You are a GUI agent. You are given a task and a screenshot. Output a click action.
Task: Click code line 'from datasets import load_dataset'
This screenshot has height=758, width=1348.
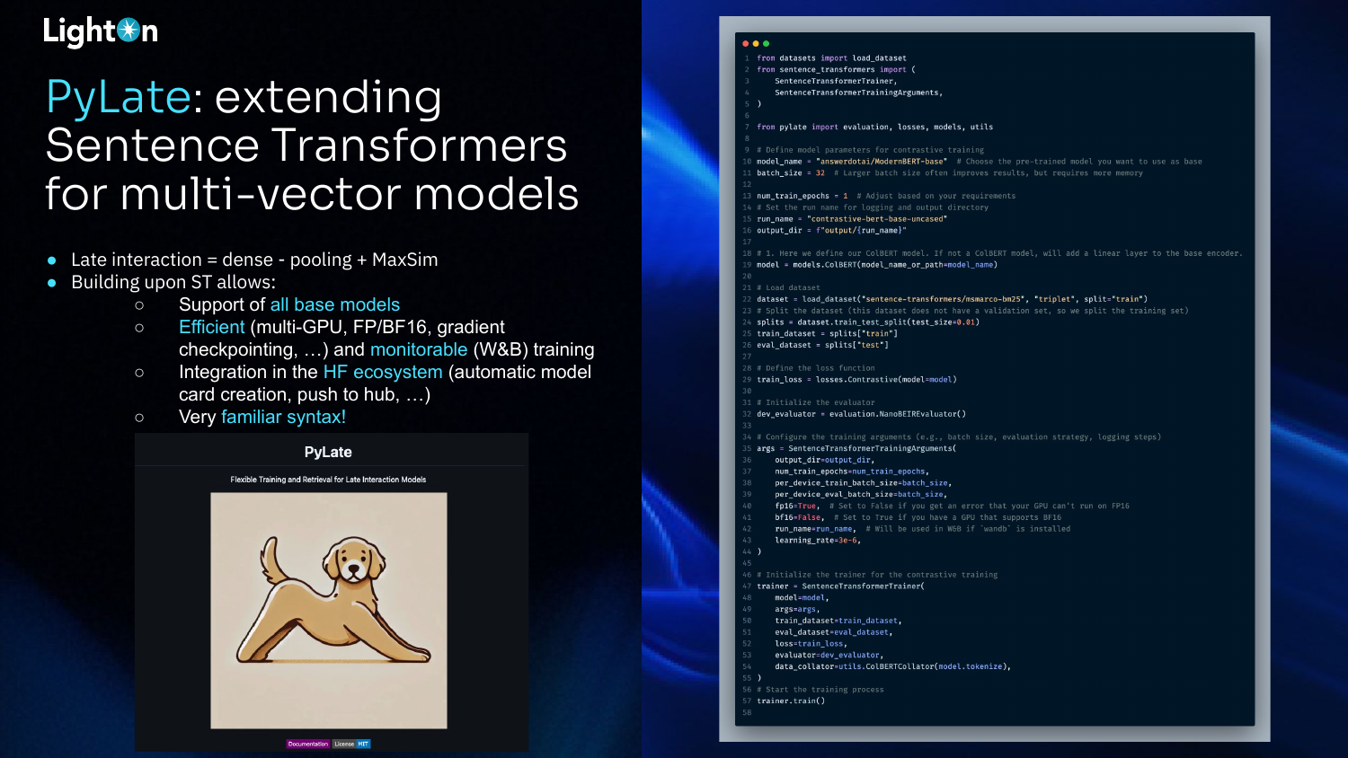[831, 58]
